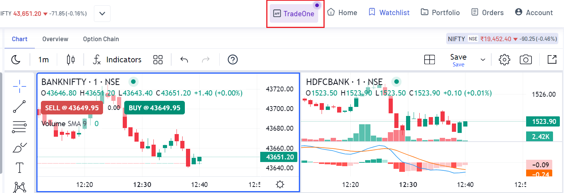Change the multi-chart layout
The image size is (564, 193).
click(429, 60)
